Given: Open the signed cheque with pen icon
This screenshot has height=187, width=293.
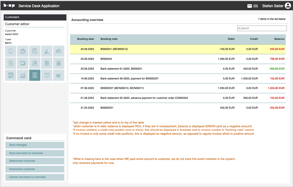Looking at the screenshot, I should pos(58,51).
